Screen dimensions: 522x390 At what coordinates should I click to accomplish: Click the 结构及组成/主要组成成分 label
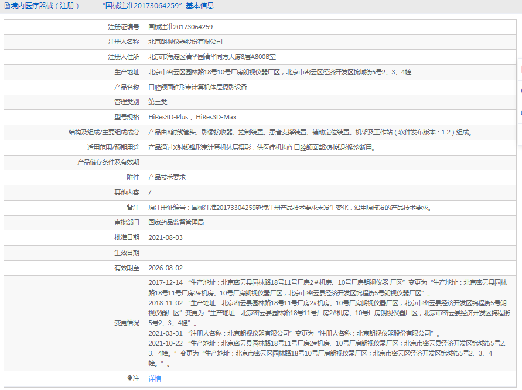click(x=104, y=132)
